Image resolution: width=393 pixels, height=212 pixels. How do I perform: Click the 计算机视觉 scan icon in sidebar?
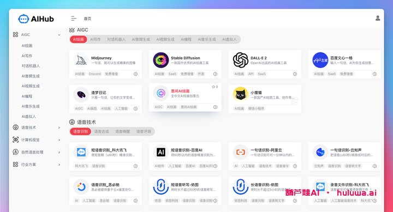(15, 140)
